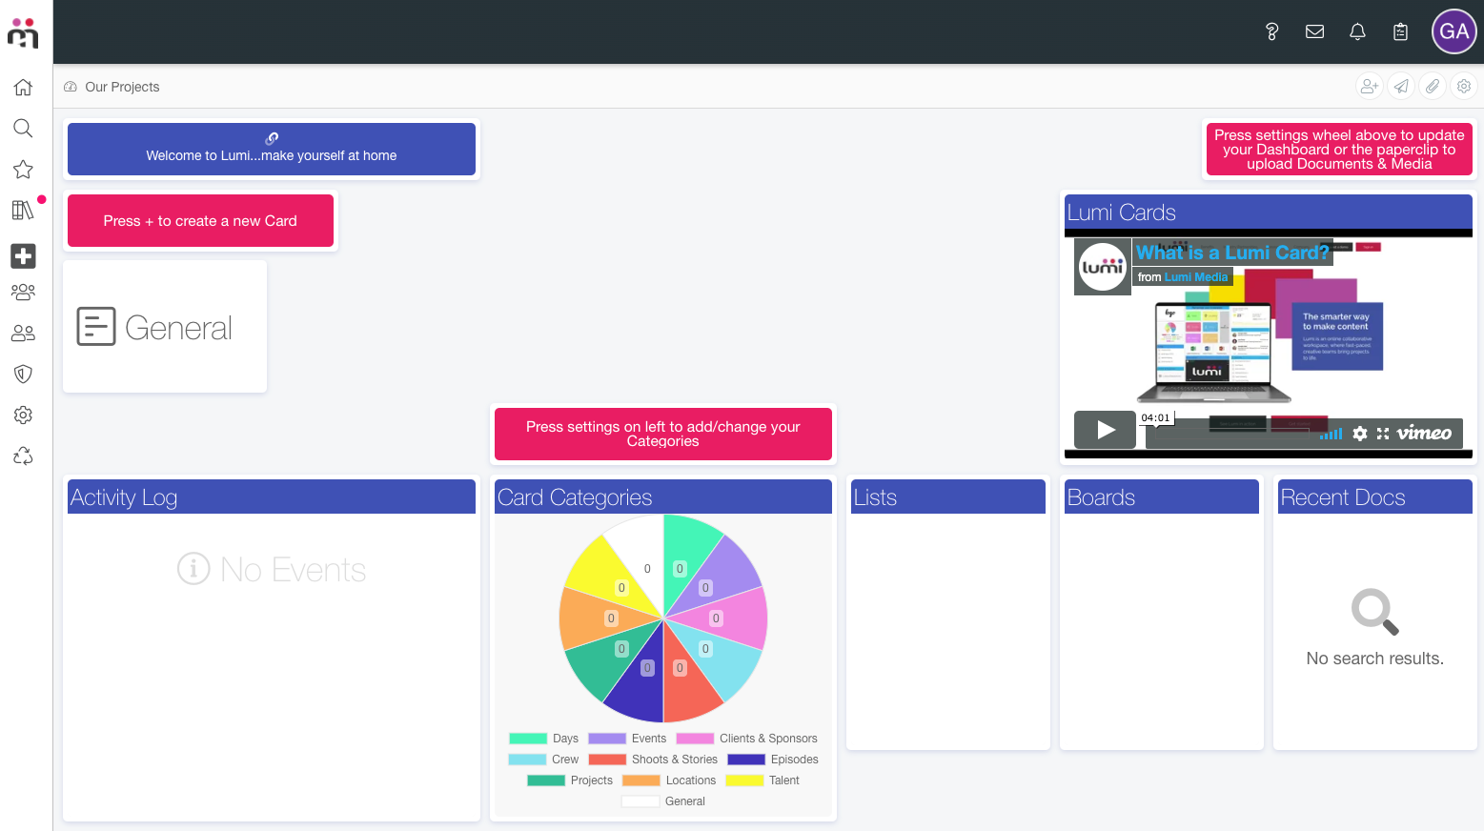Adjust the video volume bars
This screenshot has height=831, width=1484.
click(x=1332, y=435)
